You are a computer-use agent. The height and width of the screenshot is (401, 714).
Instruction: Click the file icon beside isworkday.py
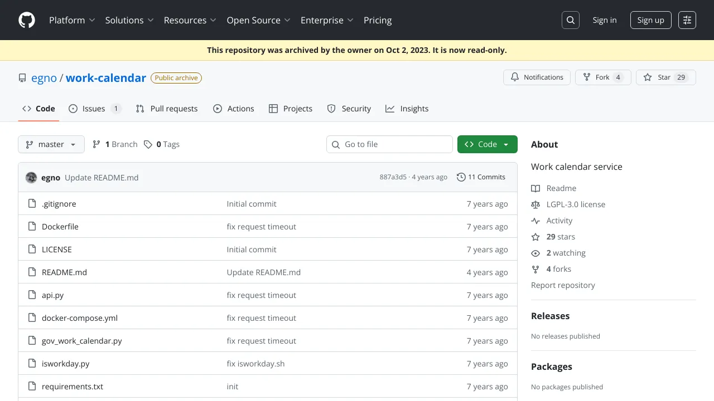click(32, 364)
